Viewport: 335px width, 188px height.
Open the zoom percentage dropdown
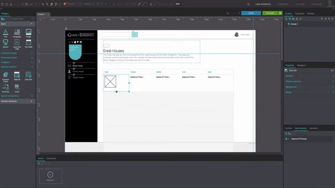click(182, 4)
